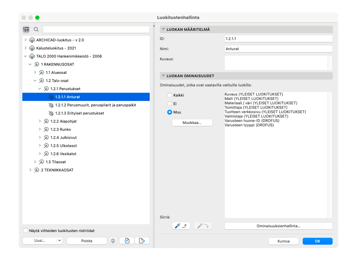The height and width of the screenshot is (273, 357).
Task: Click the 1.3 Tilaosat class icon
Action: click(x=41, y=162)
